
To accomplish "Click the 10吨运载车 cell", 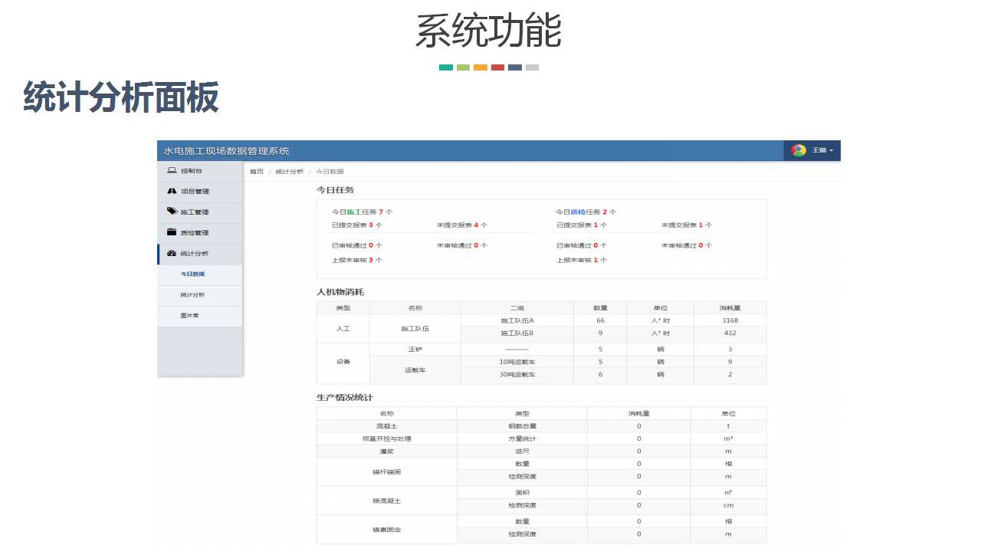I will 517,362.
